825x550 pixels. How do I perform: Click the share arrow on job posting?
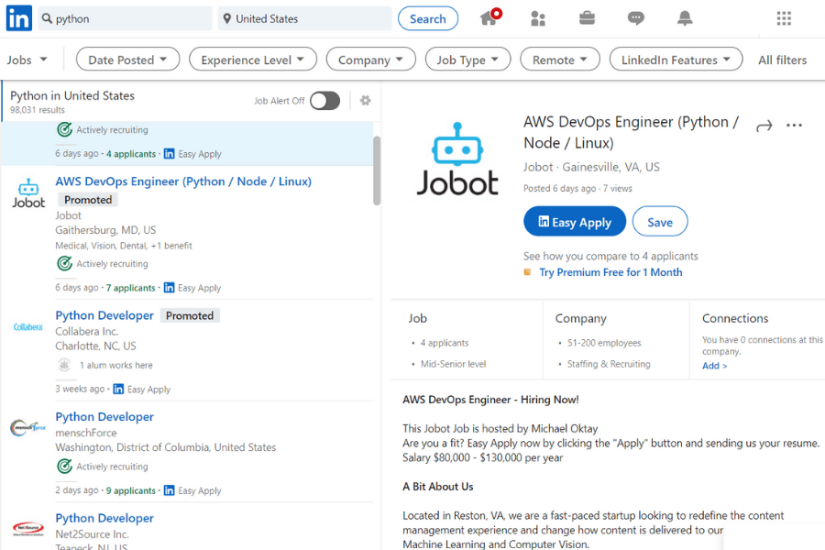[x=764, y=126]
